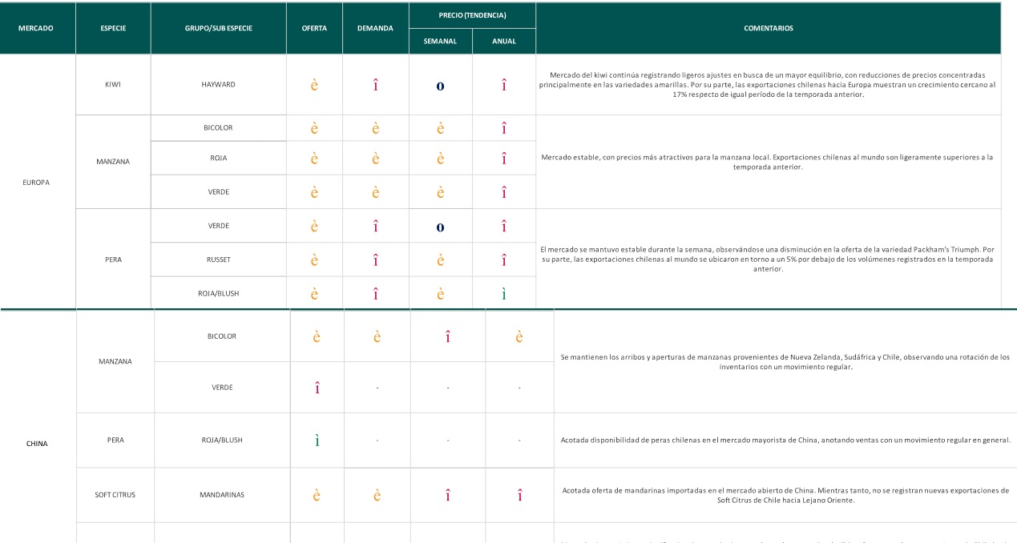The width and height of the screenshot is (1017, 543).
Task: Select the EUROPA market cell
Action: pyautogui.click(x=37, y=182)
